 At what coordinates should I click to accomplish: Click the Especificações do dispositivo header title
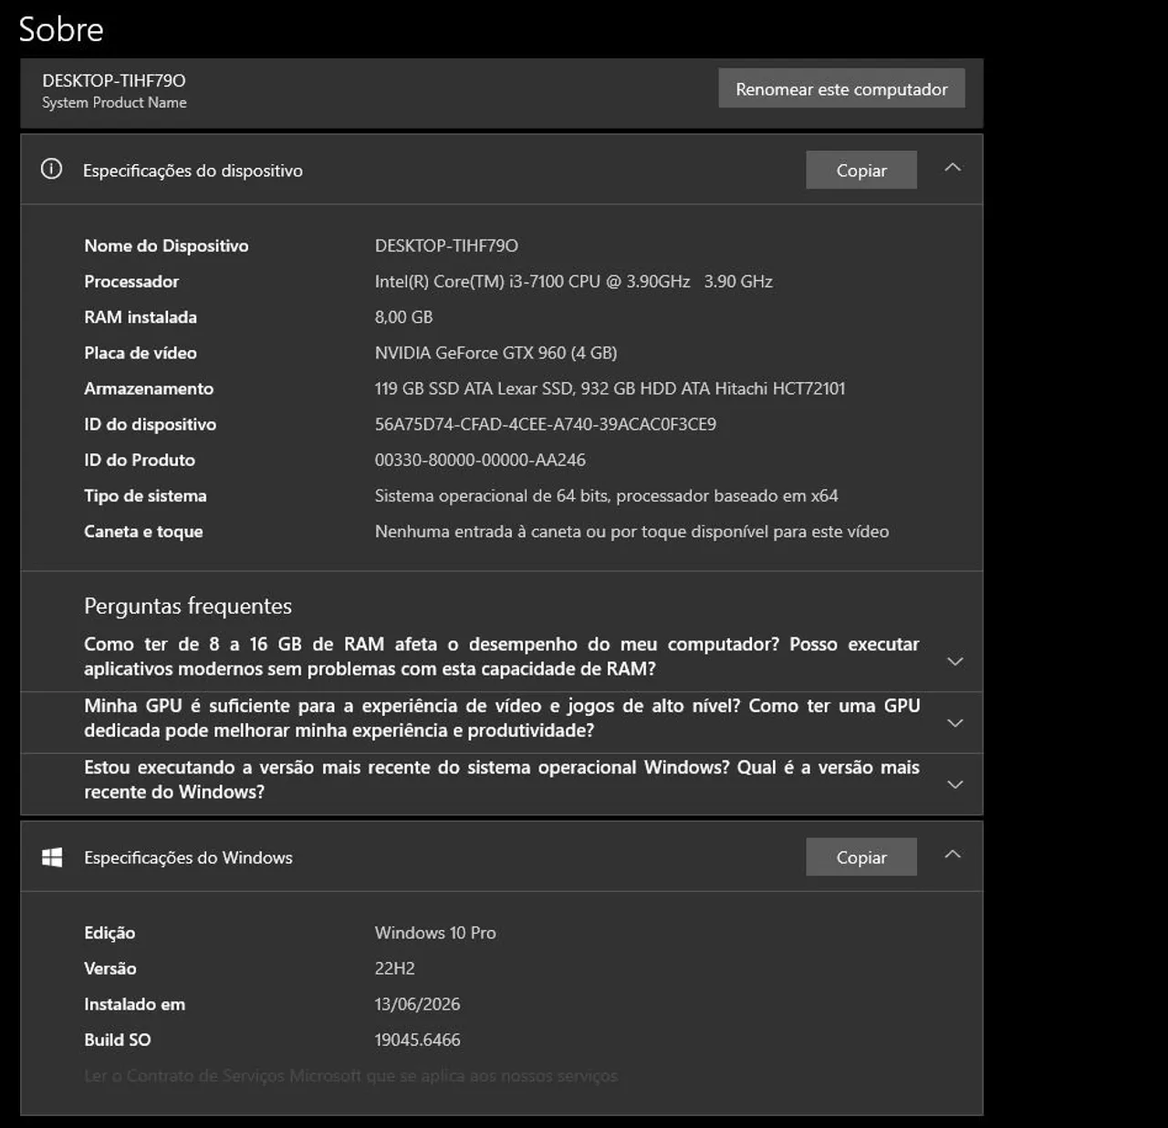pos(193,171)
